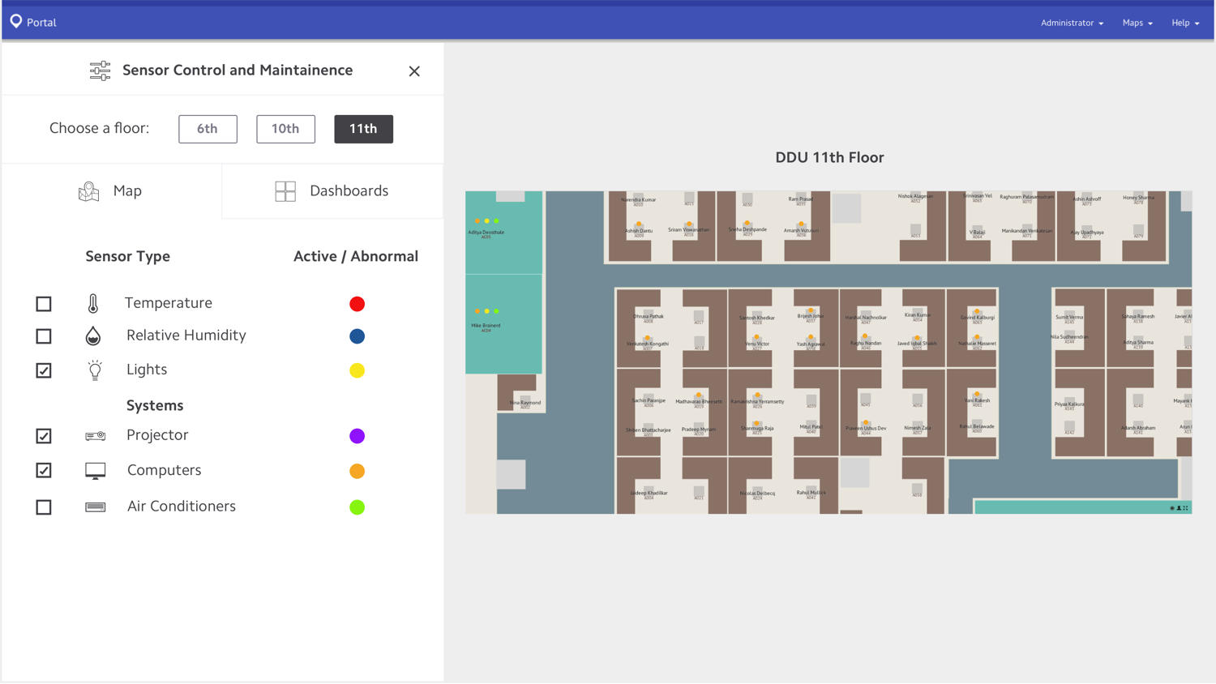Uncheck the Lights checkbox
1216x684 pixels.
(44, 370)
